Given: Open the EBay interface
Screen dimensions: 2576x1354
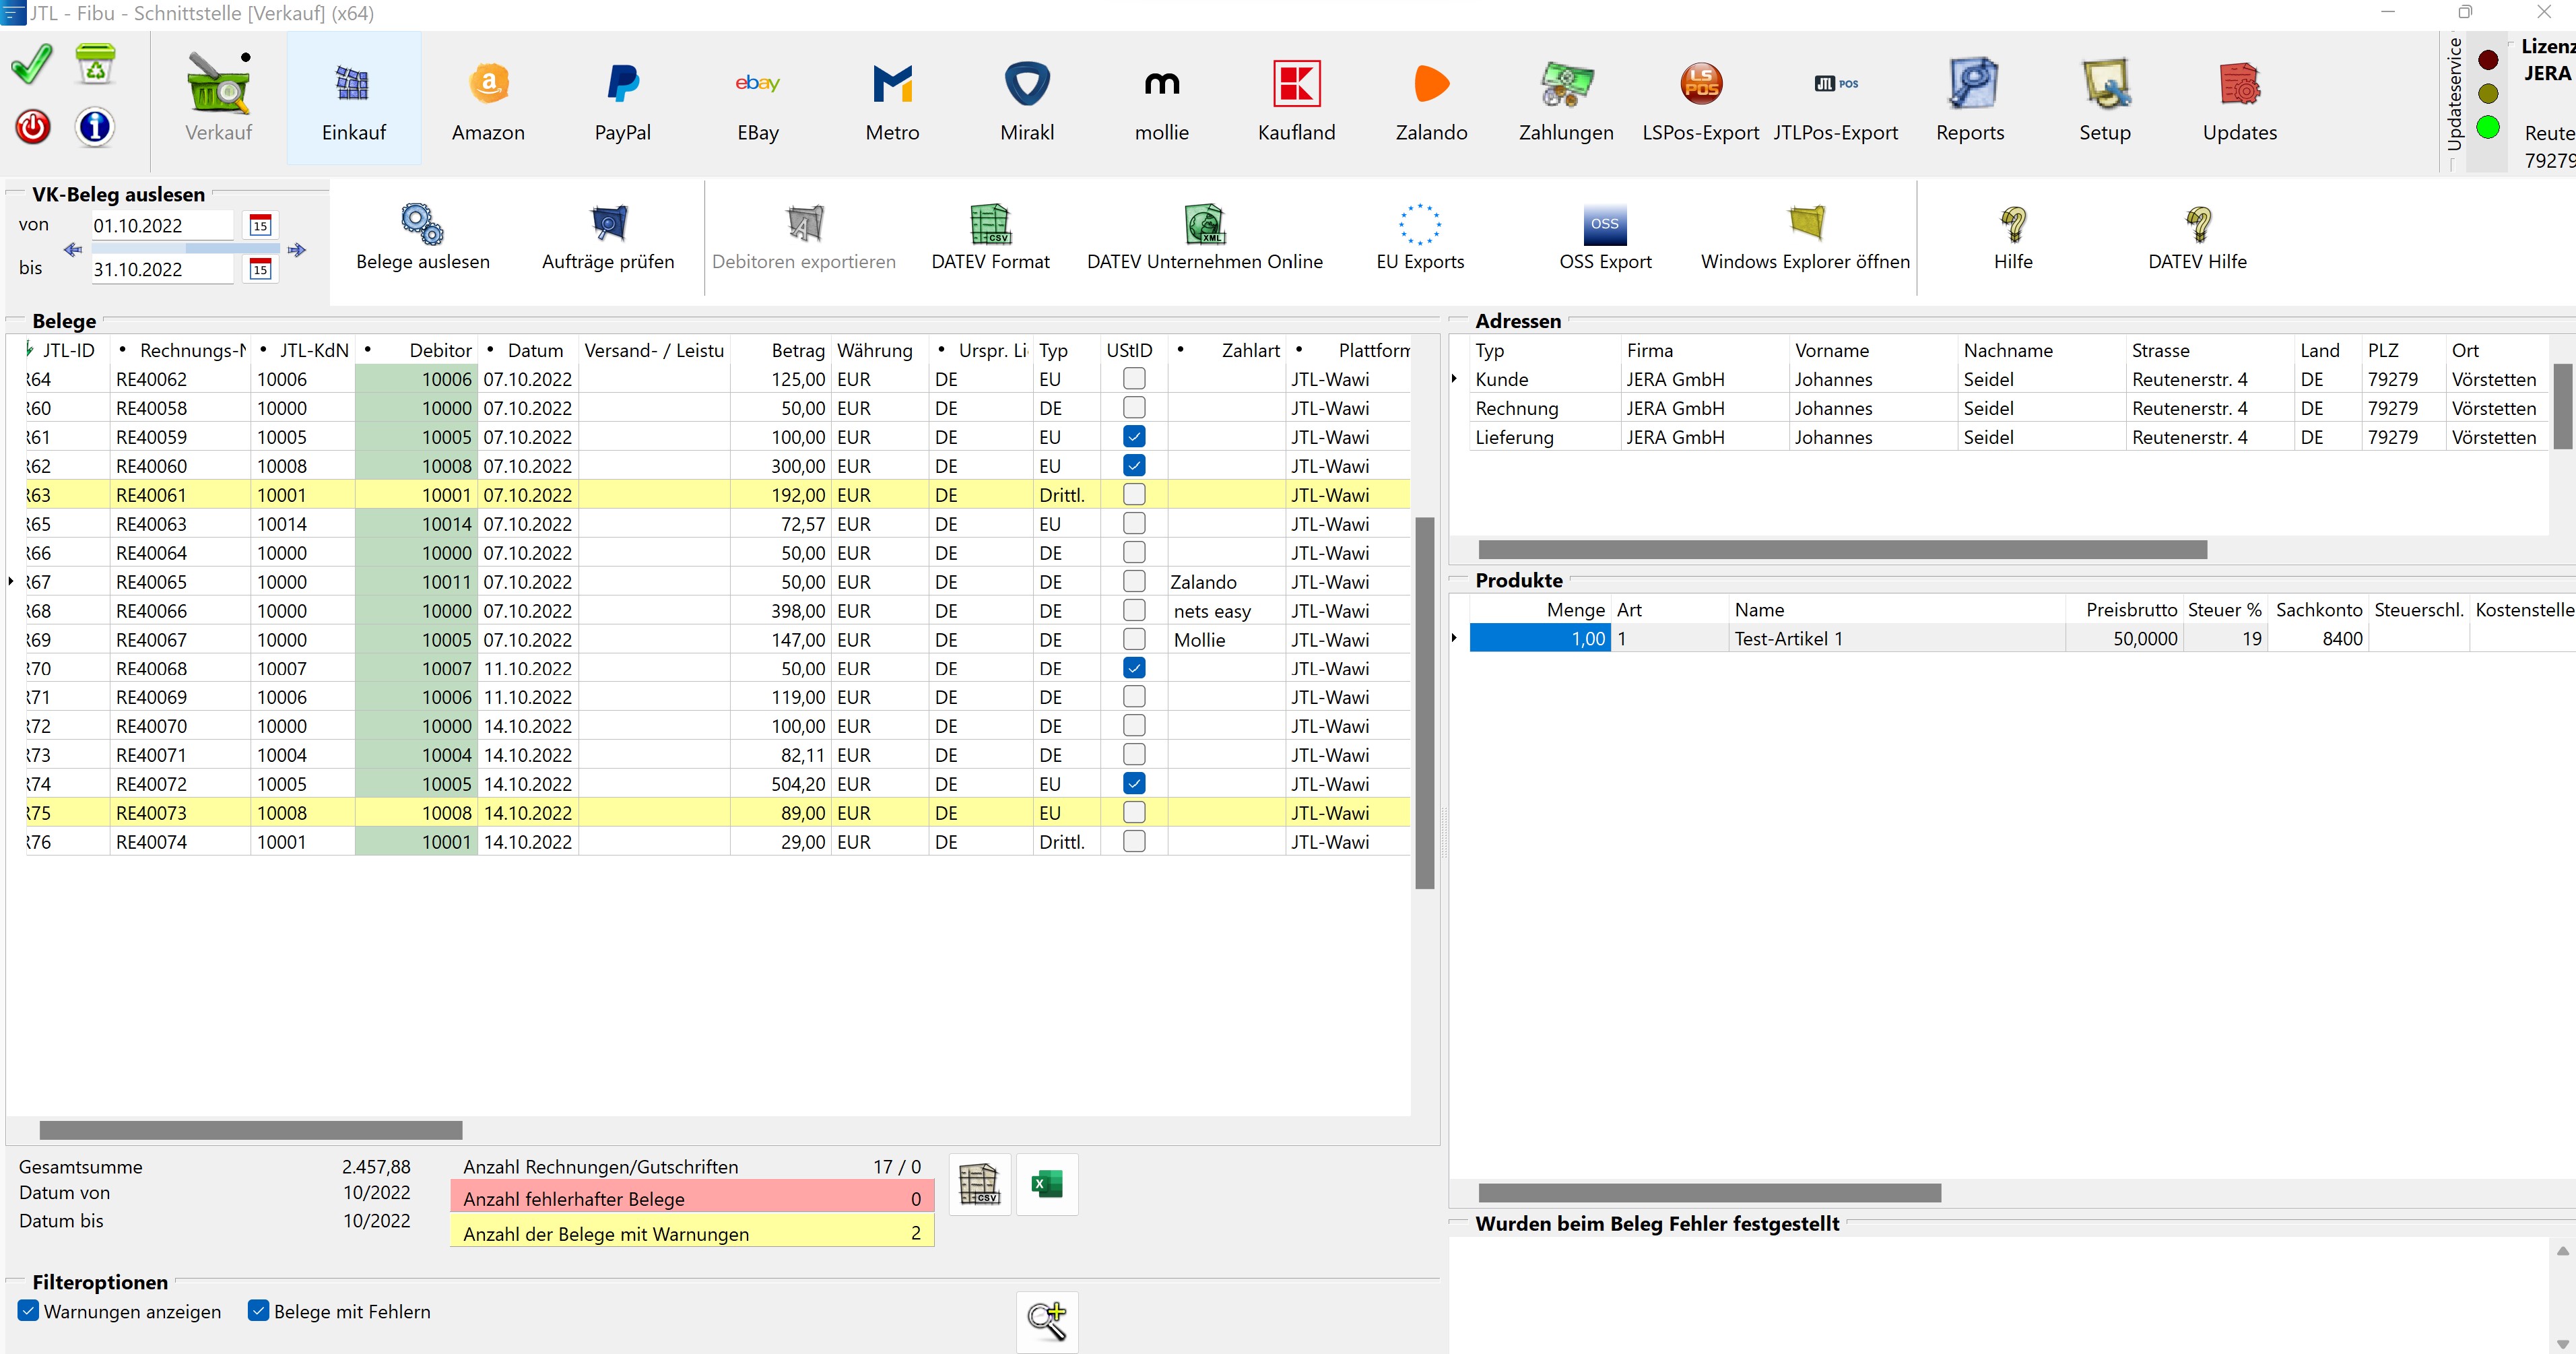Looking at the screenshot, I should pos(758,98).
